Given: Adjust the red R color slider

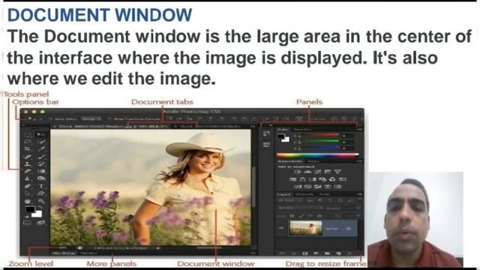Looking at the screenshot, I should 318,135.
